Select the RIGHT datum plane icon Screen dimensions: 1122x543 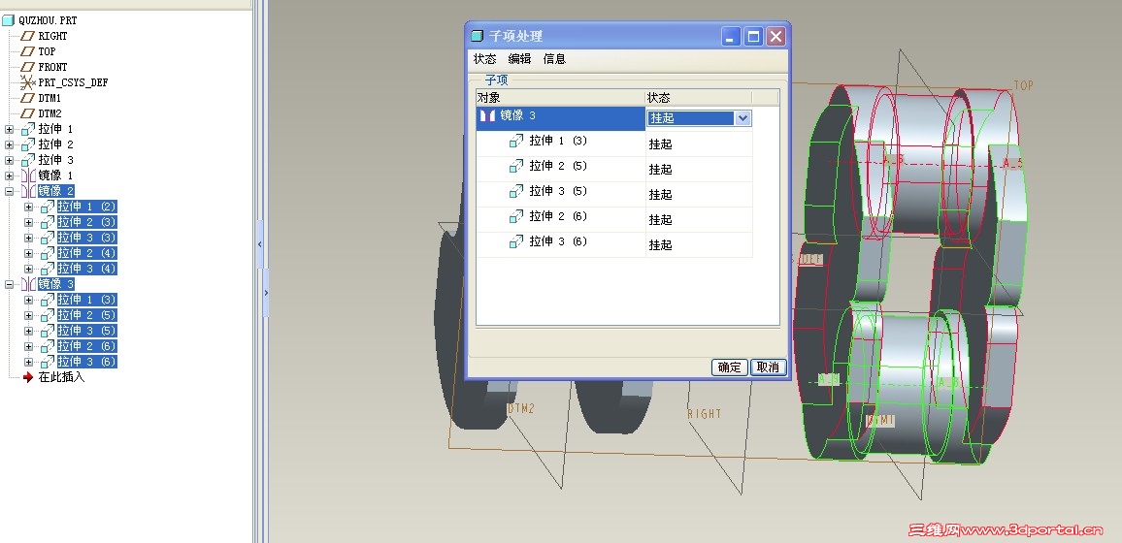coord(28,36)
